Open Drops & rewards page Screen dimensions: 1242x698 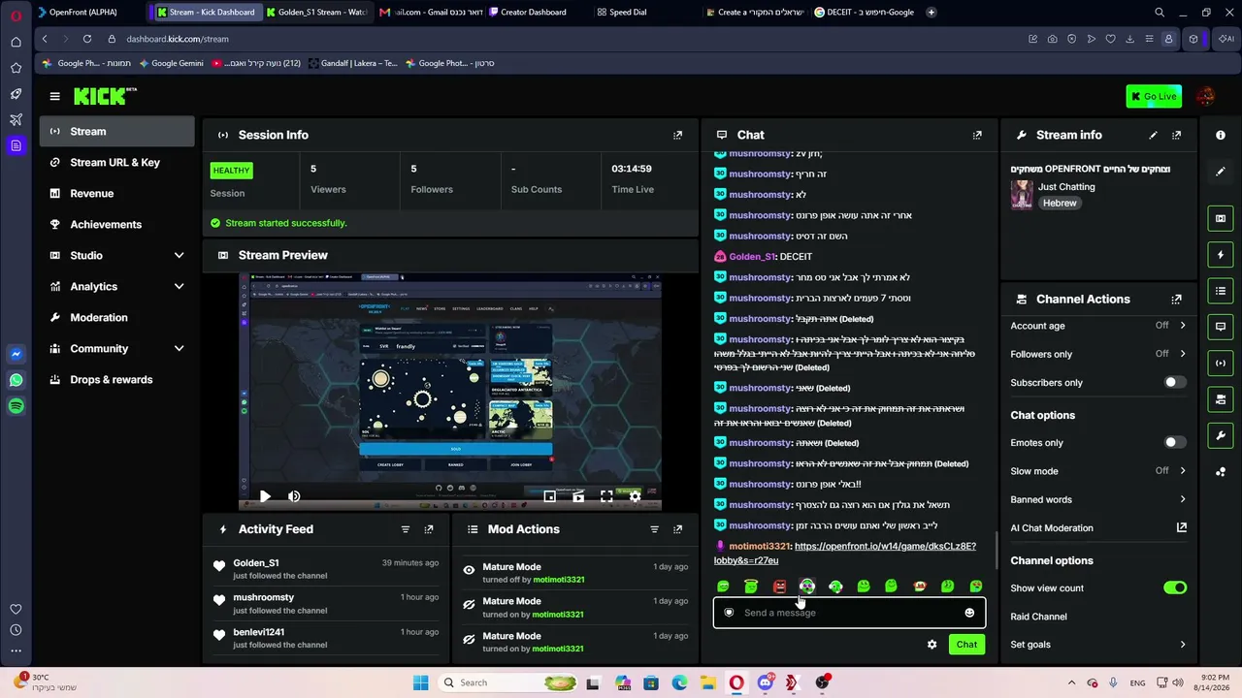coord(117,379)
